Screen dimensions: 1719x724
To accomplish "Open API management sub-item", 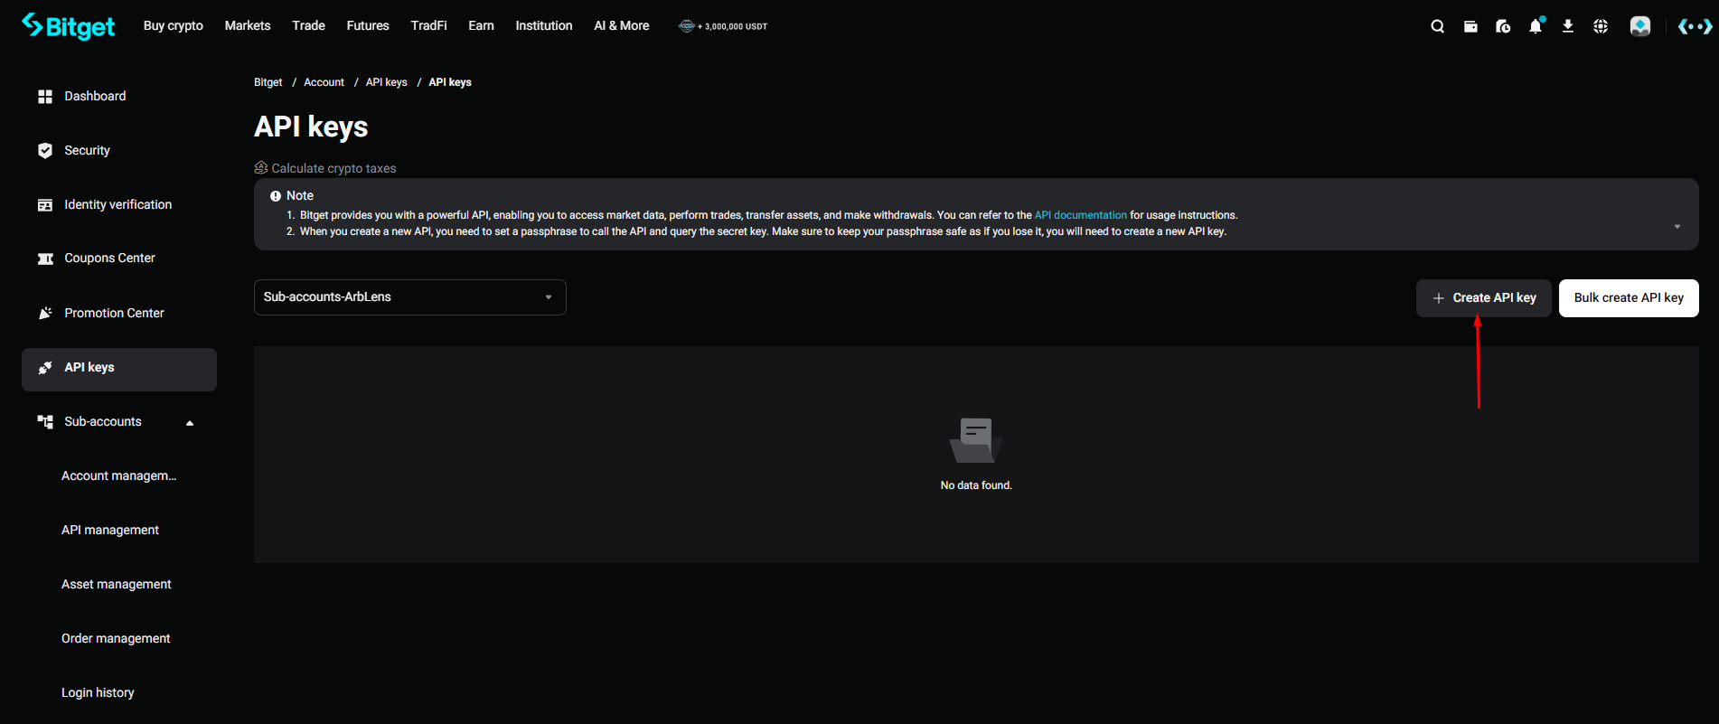I will tap(110, 531).
